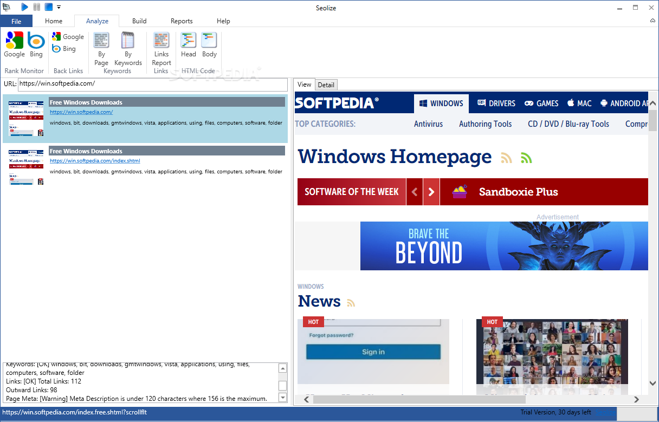
Task: Open the win.softpedia.com/index.shtml link
Action: [95, 161]
